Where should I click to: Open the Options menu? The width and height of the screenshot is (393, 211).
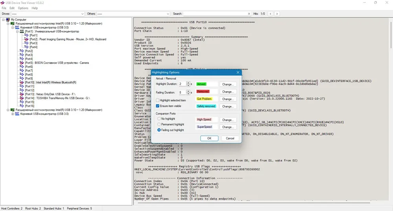pos(23,8)
